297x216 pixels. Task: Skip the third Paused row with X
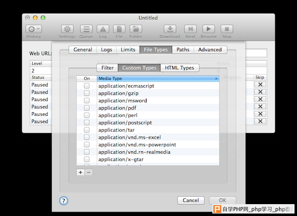tap(260, 99)
